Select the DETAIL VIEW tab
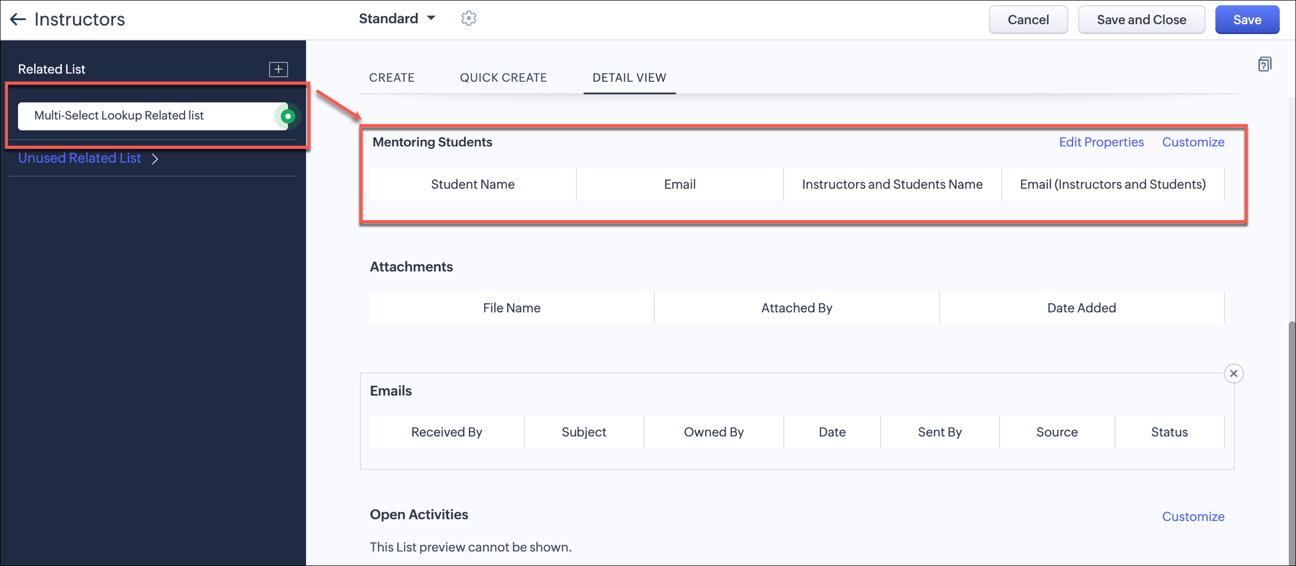 [629, 78]
